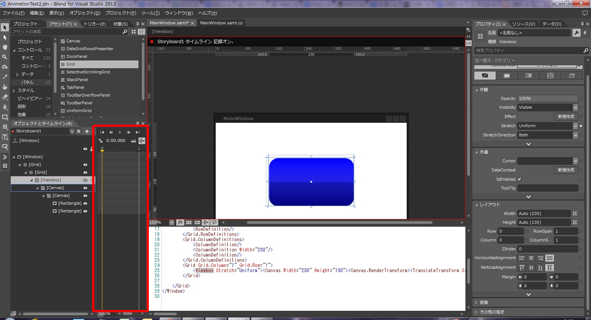Open the オブジェクト(O) menu
Screen dimensions: 591x320
(85, 13)
